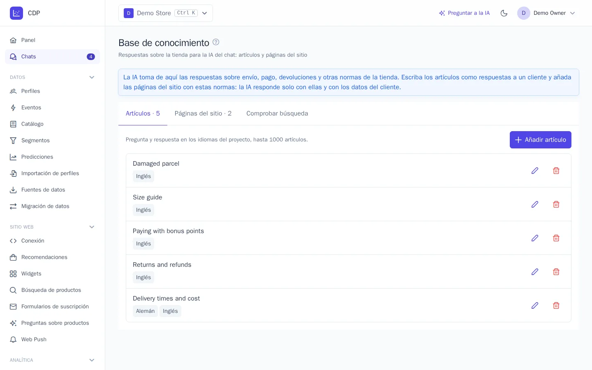Open Perfiles in the sidebar
The image size is (592, 370).
(x=52, y=91)
